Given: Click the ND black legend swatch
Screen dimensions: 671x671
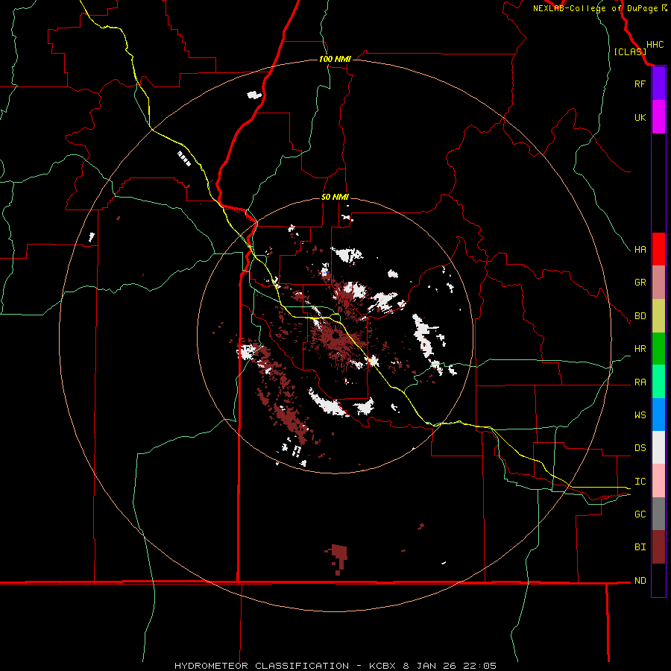Looking at the screenshot, I should (658, 580).
